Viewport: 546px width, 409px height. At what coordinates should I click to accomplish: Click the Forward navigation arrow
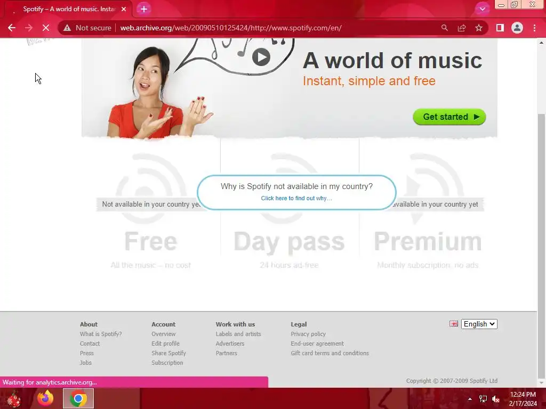coord(29,28)
